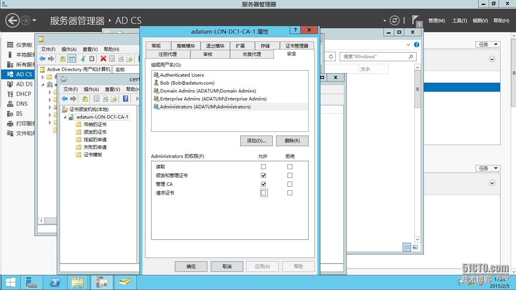This screenshot has width=516, height=290.
Task: Click the Explorer search Windows field
Action: click(378, 57)
